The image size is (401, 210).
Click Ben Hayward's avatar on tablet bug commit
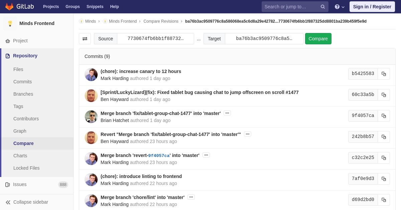click(91, 96)
